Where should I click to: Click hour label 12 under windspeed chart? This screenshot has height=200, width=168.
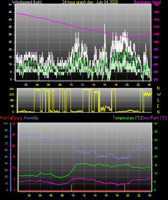(82, 85)
